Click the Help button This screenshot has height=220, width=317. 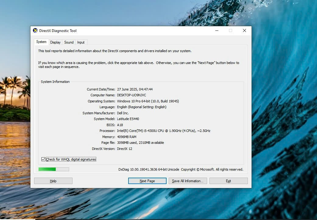pyautogui.click(x=53, y=181)
